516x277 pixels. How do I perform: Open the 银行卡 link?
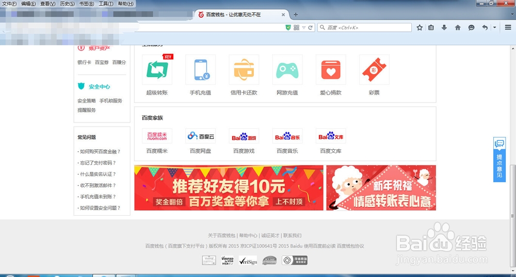(84, 62)
